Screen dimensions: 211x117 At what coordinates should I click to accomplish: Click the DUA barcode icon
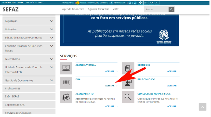pos(66,83)
